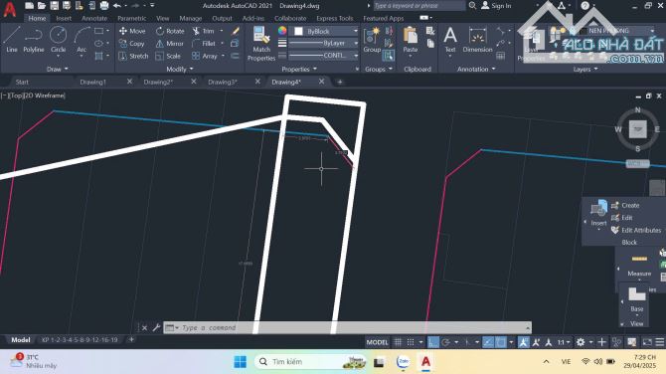This screenshot has height=374, width=666.
Task: Click the MODEL space button
Action: point(377,342)
